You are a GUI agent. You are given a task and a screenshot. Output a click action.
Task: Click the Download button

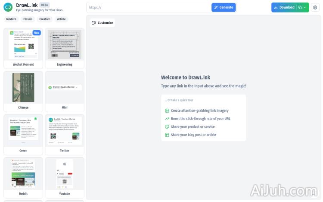point(284,7)
